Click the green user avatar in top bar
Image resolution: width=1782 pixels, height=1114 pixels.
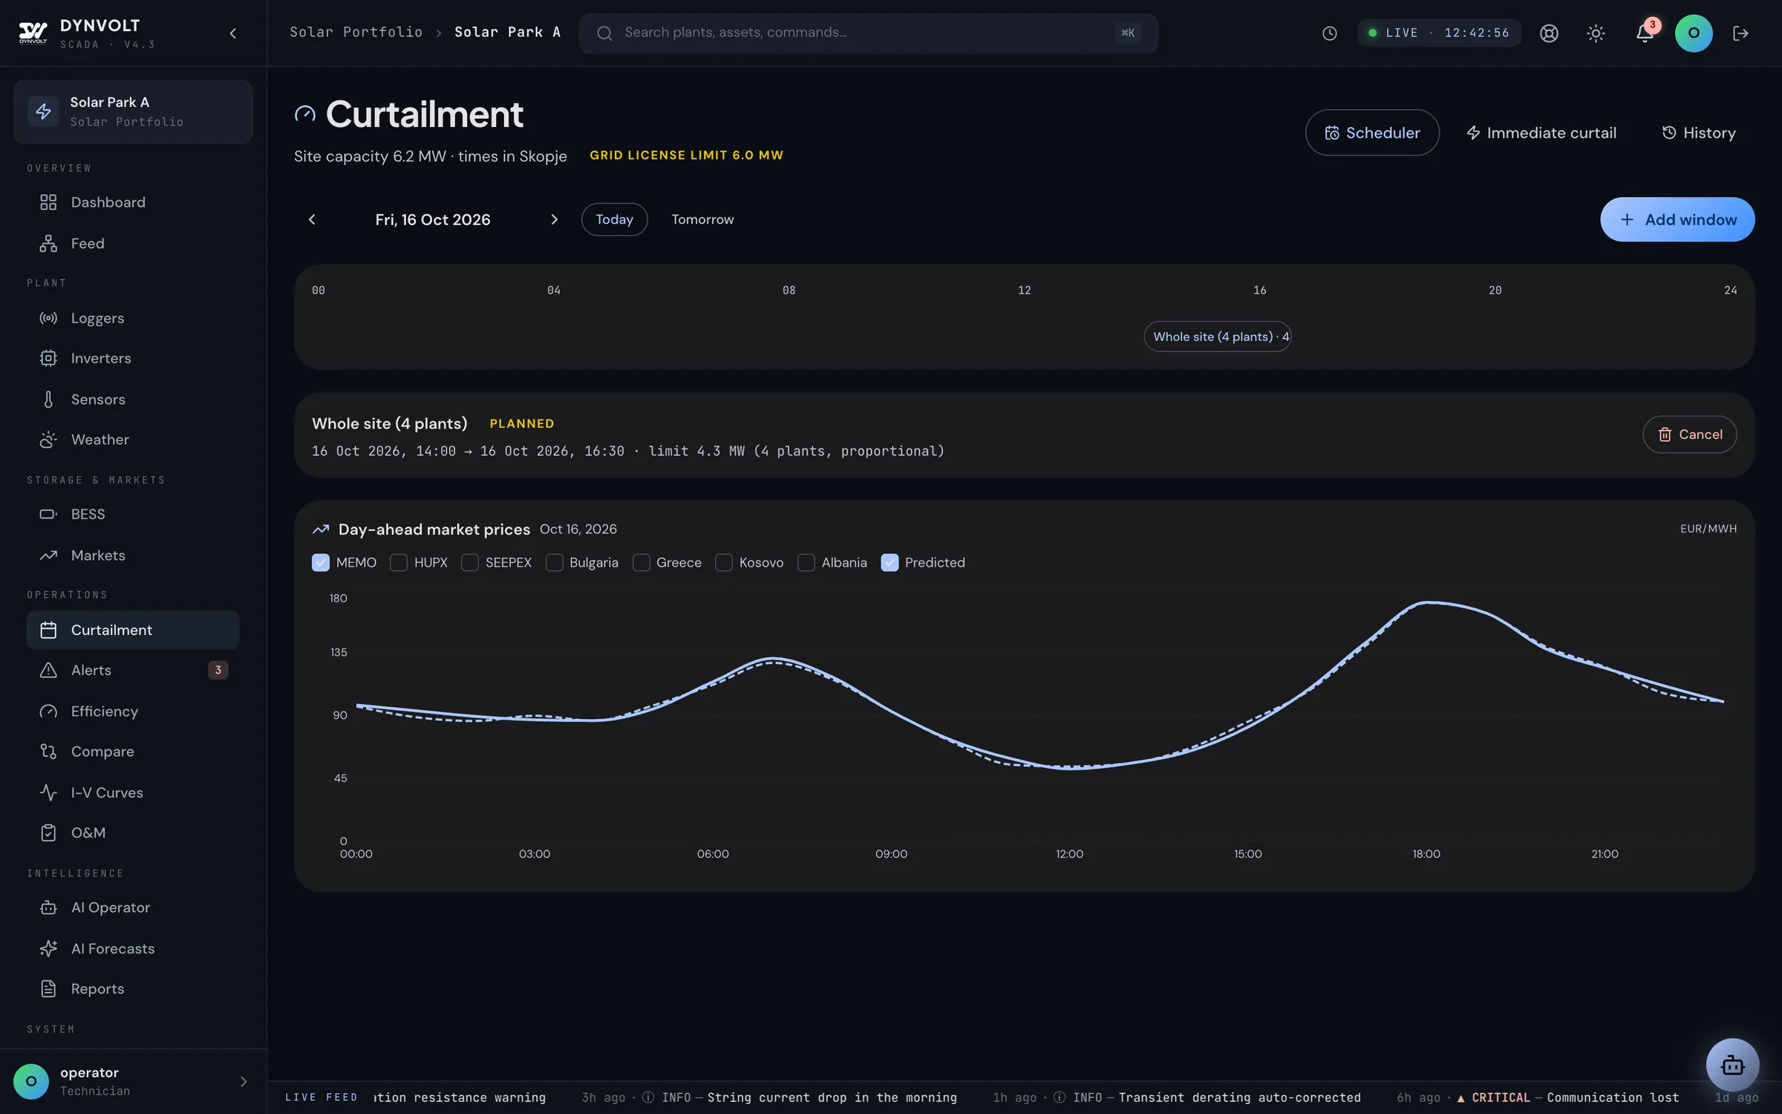pyautogui.click(x=1694, y=33)
